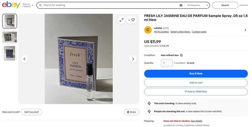Open seller details chevron arrow
Image resolution: width=252 pixels, height=127 pixels.
point(245,30)
